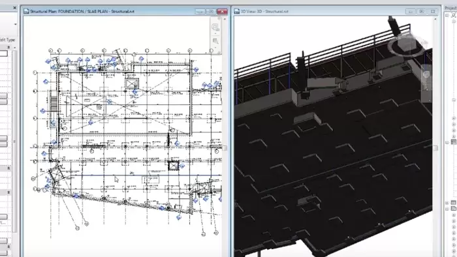Close the 3D View window
Viewport: 457px width, 257px height.
tap(433, 11)
